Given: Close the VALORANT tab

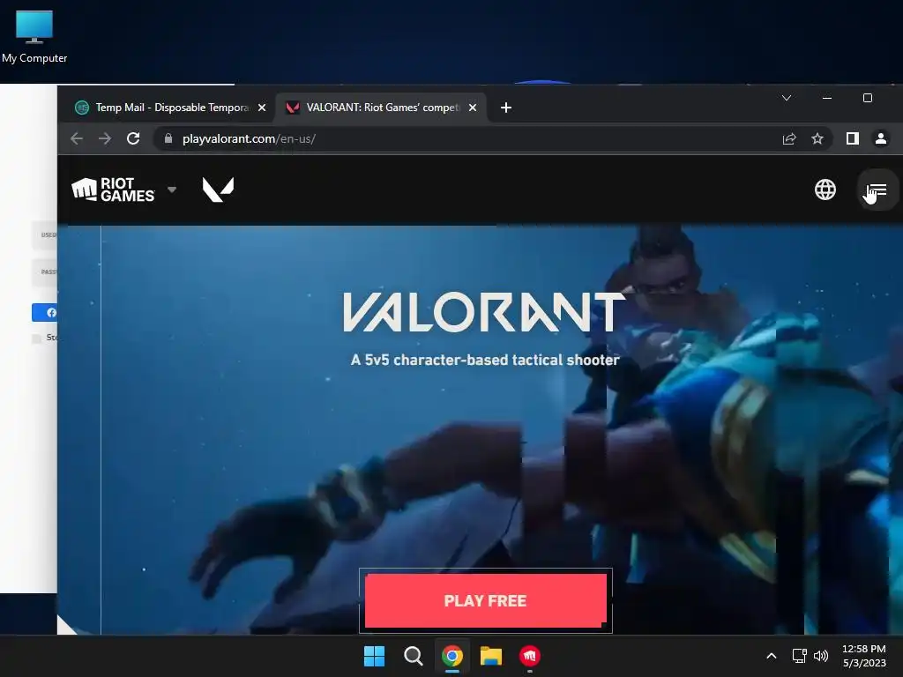Looking at the screenshot, I should pos(473,108).
